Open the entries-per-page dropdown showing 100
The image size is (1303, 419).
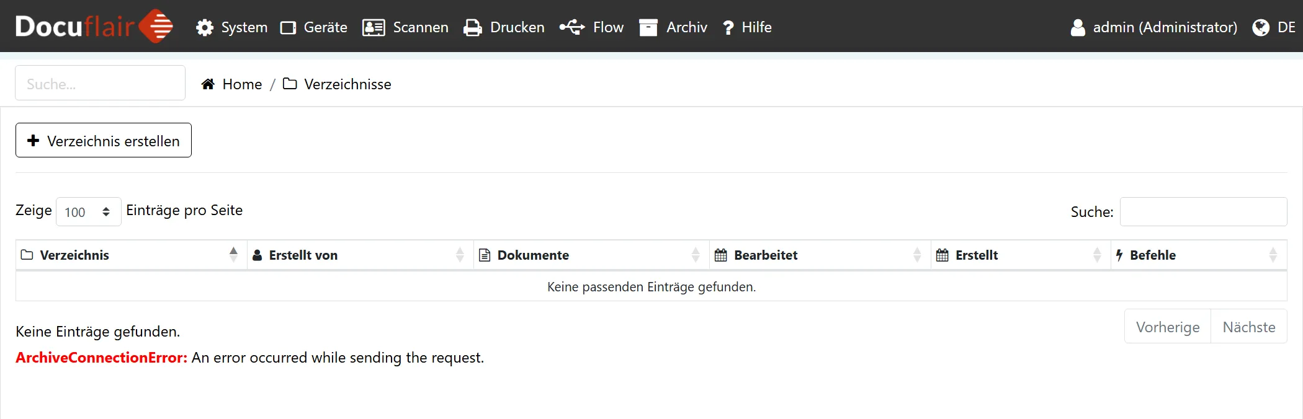(88, 212)
